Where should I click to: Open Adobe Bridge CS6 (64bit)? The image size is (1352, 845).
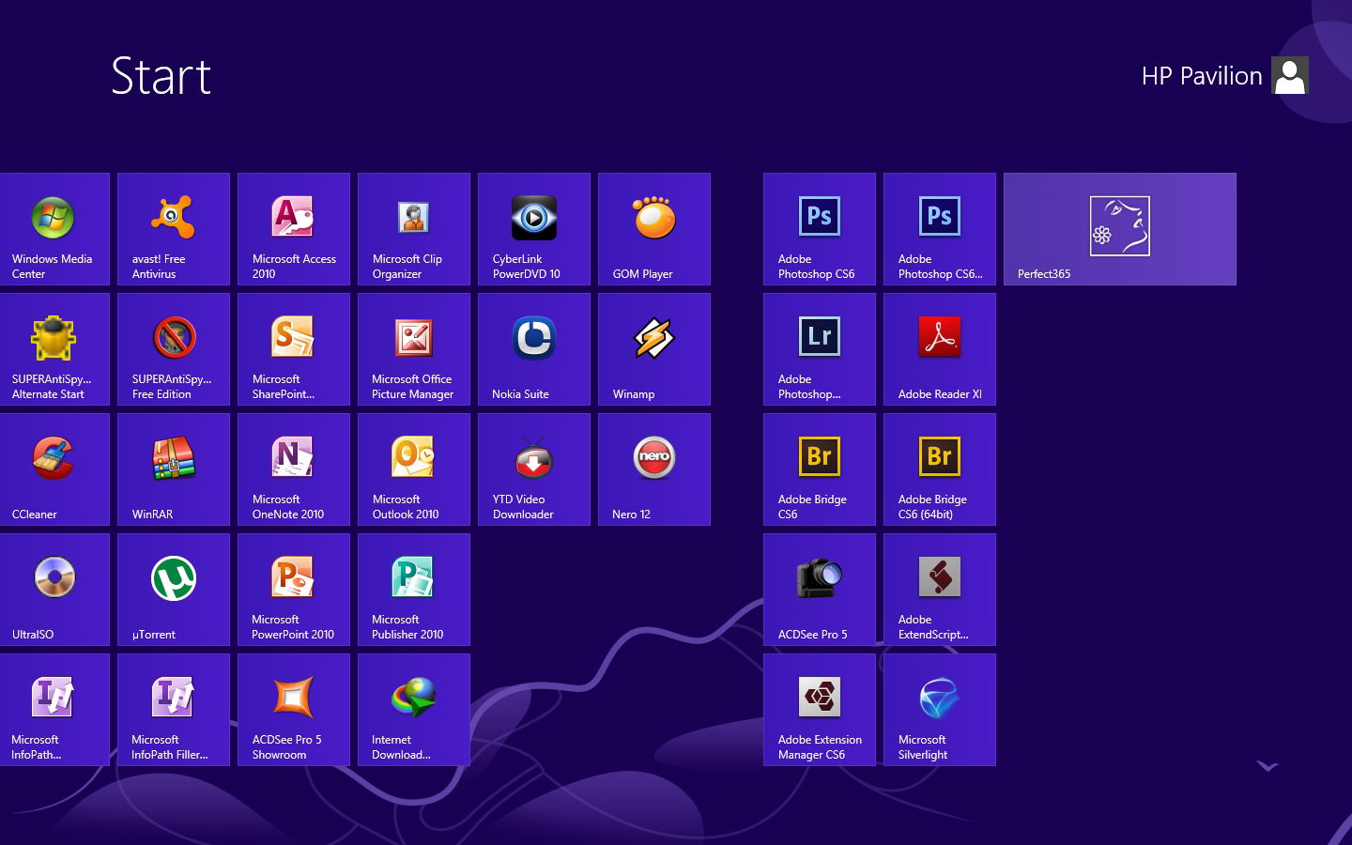[940, 469]
